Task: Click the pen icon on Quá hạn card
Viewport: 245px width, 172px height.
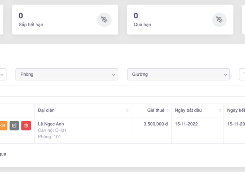Action: click(x=219, y=19)
